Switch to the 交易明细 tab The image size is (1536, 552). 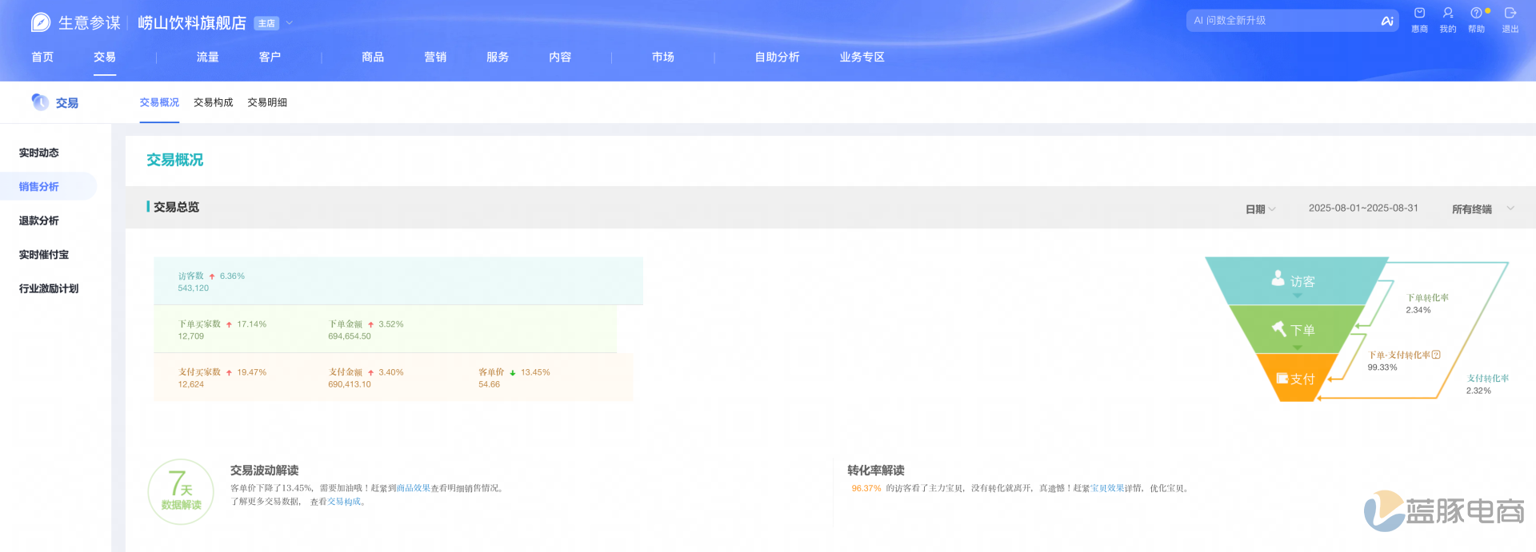(x=267, y=102)
